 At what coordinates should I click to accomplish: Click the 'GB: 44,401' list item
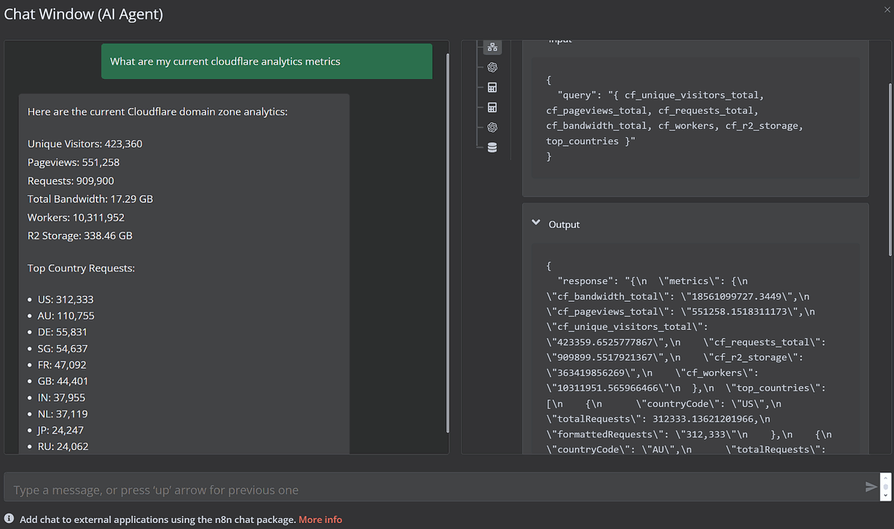tap(63, 381)
